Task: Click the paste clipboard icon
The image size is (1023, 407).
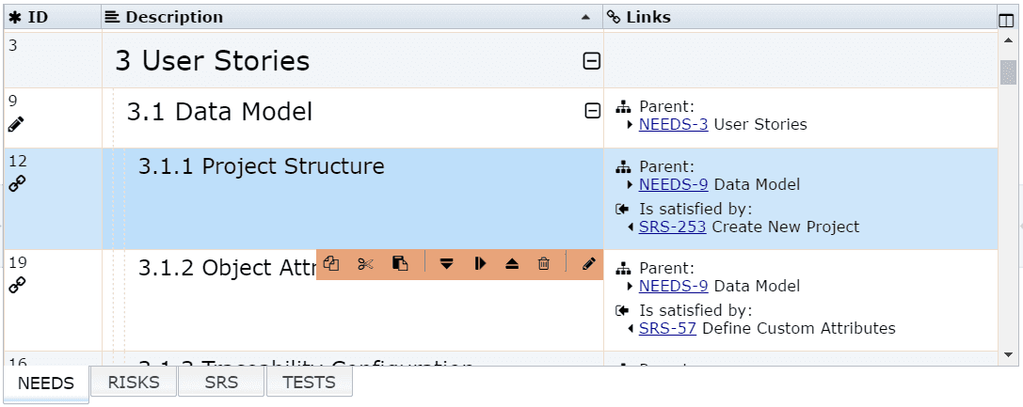Action: (x=400, y=264)
